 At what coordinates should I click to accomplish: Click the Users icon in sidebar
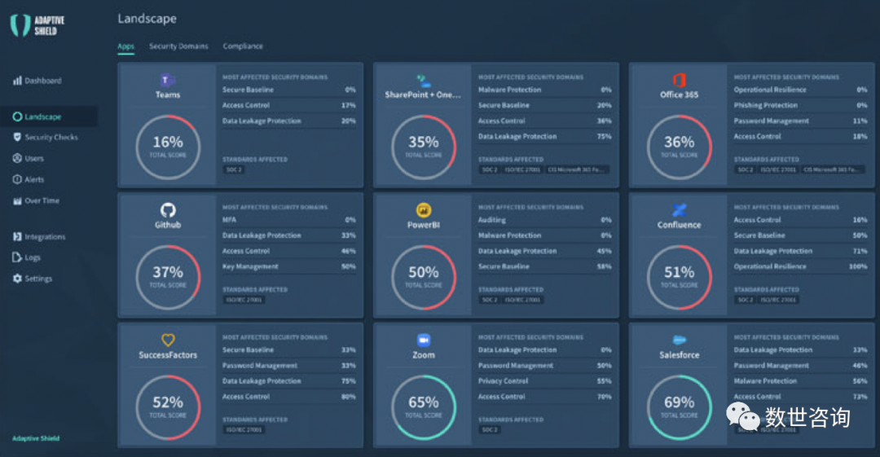[17, 158]
